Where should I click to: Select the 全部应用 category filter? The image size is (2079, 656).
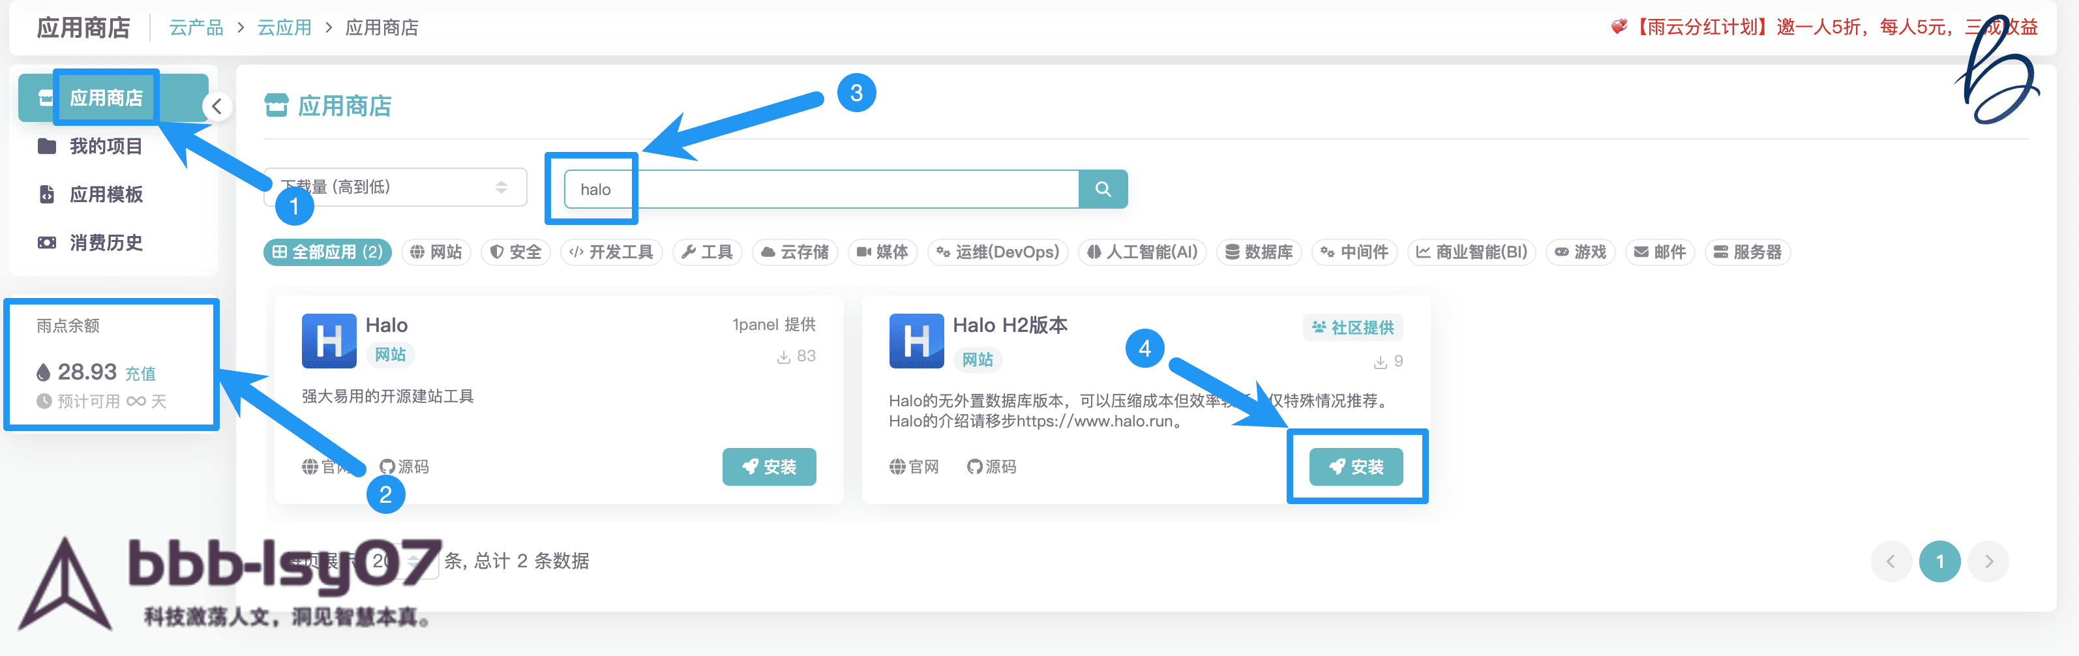click(327, 252)
